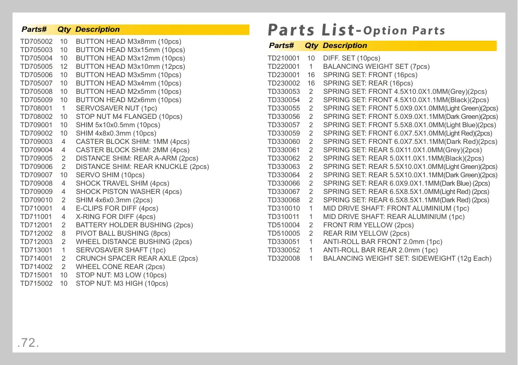Click the DIFF. SET (10pcs) option part
Image resolution: width=518 pixels, height=365 pixels.
(324, 58)
